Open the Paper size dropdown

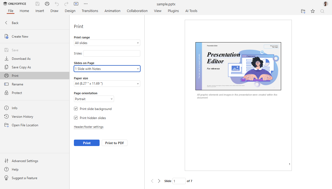[x=107, y=84]
